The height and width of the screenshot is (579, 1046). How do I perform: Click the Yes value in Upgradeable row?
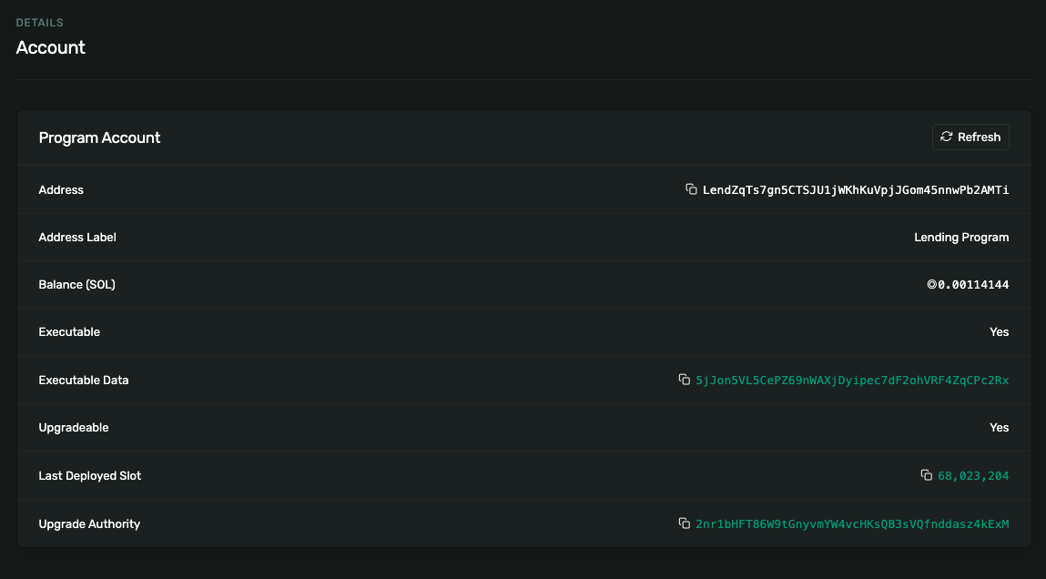(x=999, y=428)
